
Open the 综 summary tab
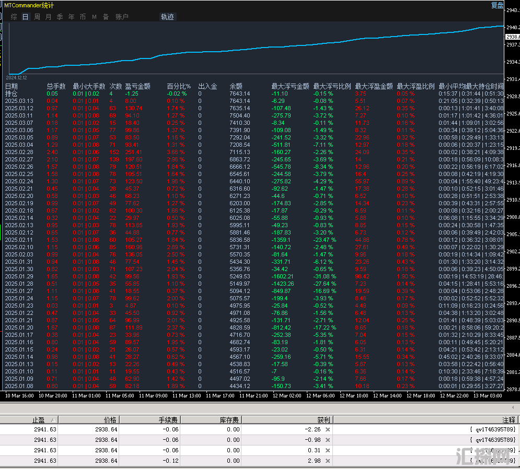tap(14, 17)
